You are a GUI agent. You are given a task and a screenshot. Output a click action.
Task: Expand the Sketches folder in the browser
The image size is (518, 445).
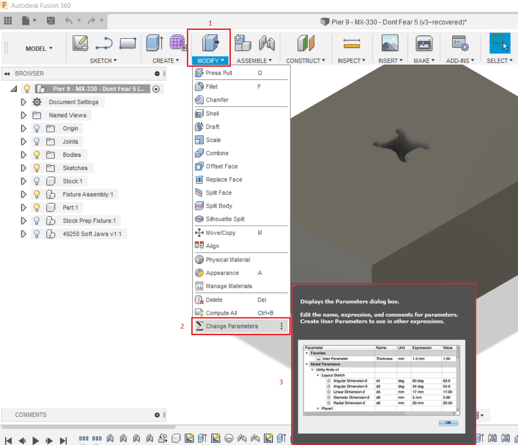pyautogui.click(x=24, y=168)
